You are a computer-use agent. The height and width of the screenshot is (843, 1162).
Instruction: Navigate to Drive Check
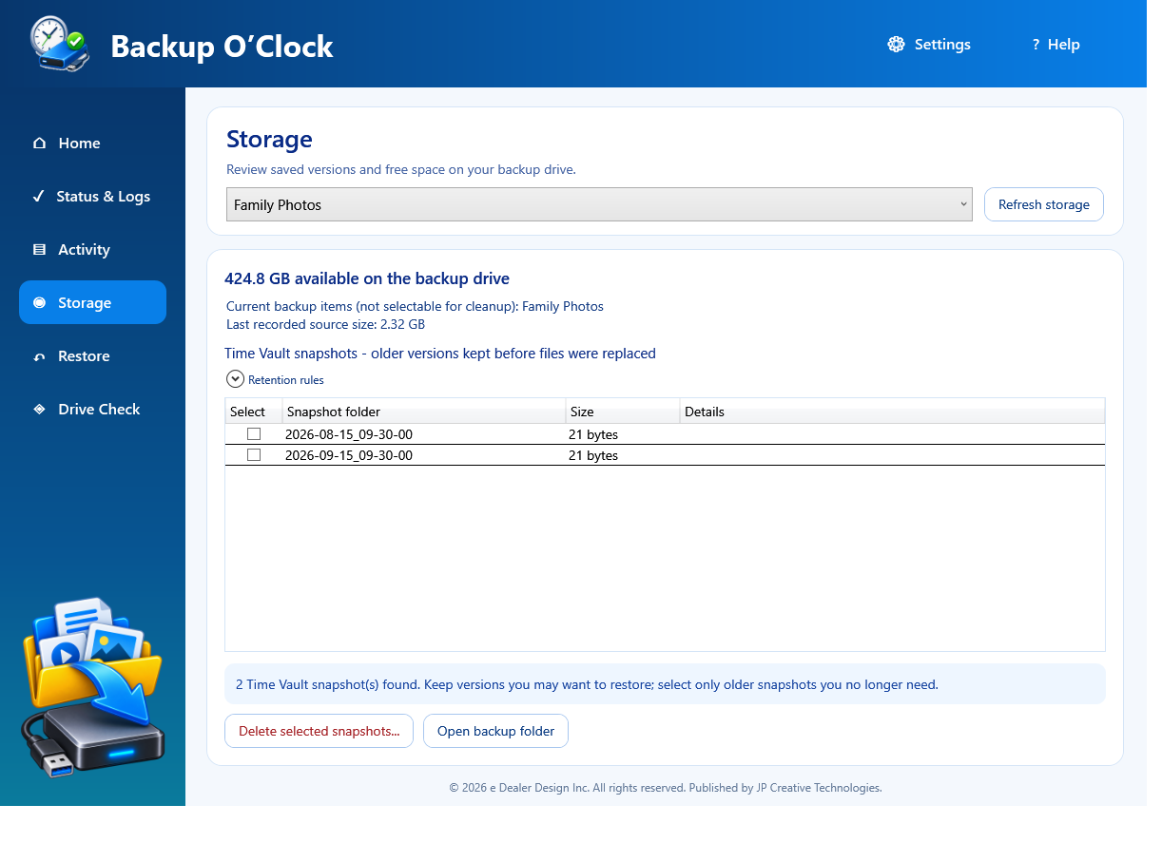coord(92,410)
